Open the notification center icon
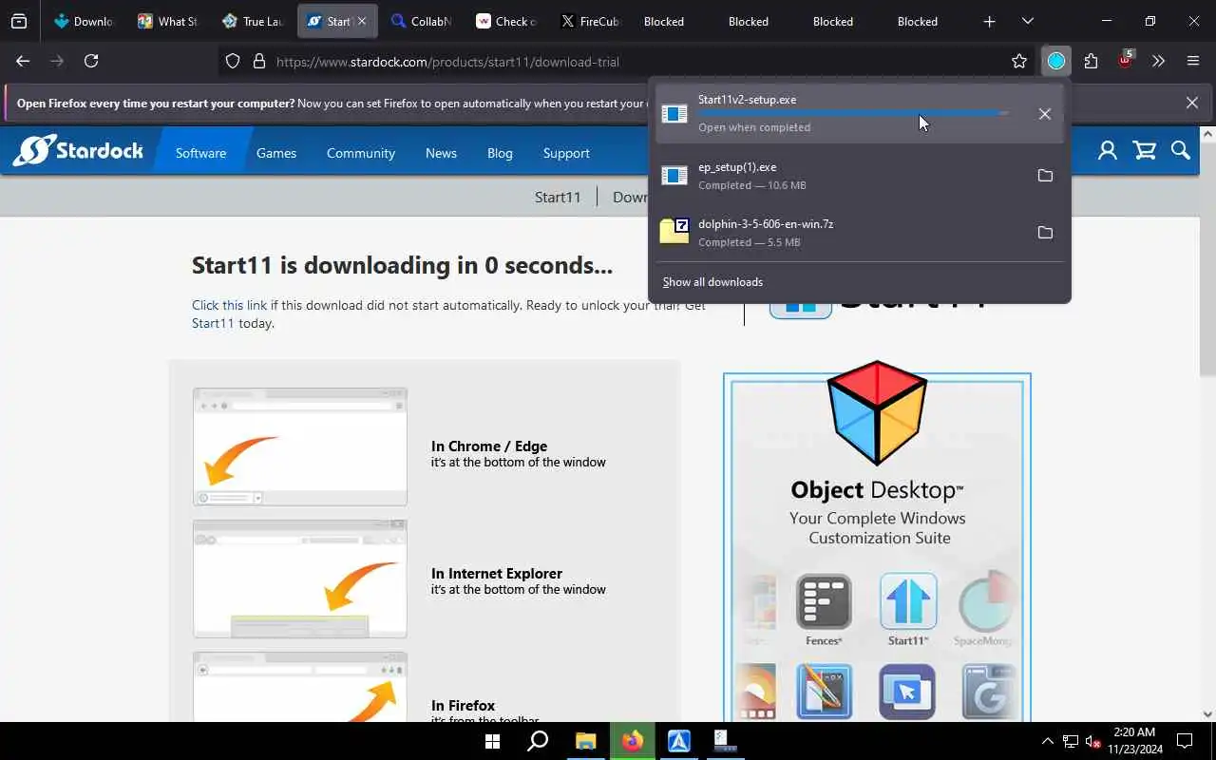This screenshot has height=760, width=1216. tap(1185, 741)
